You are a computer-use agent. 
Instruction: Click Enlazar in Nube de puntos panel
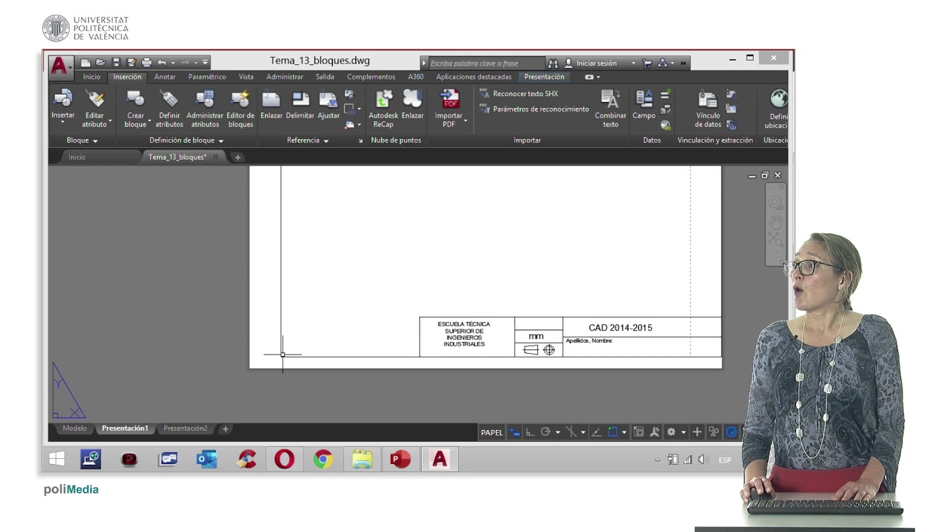(412, 105)
